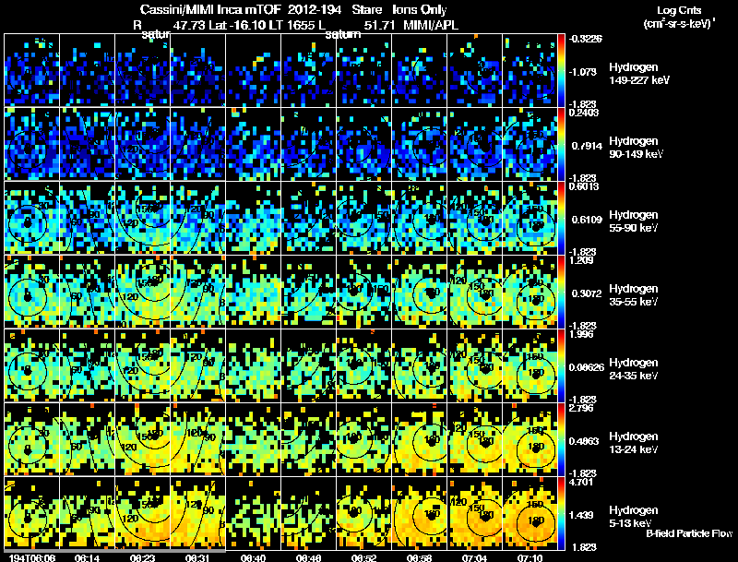The height and width of the screenshot is (562, 738).
Task: Click the colorbar value '0.2403'
Action: coord(584,112)
